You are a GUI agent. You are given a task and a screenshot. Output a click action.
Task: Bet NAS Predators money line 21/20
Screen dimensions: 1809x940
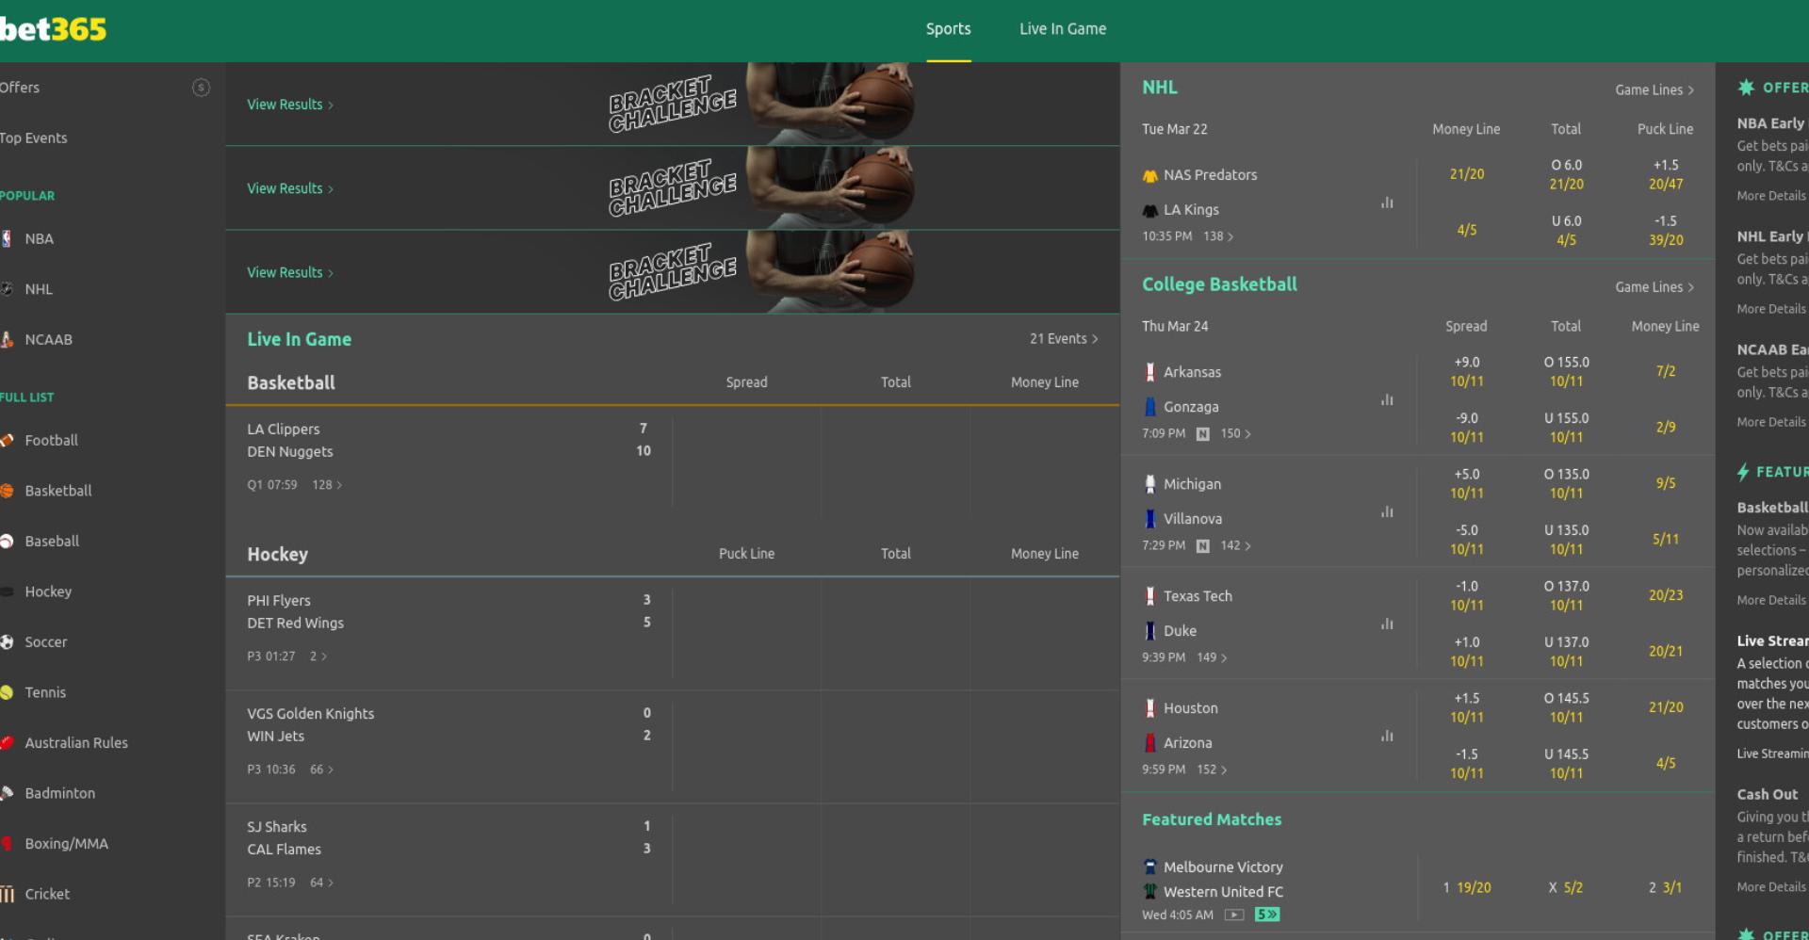[1466, 174]
